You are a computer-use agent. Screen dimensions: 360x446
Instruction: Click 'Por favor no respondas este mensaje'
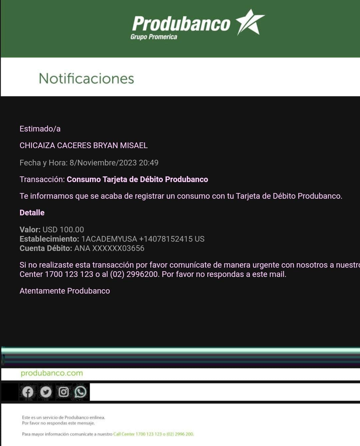tap(58, 423)
